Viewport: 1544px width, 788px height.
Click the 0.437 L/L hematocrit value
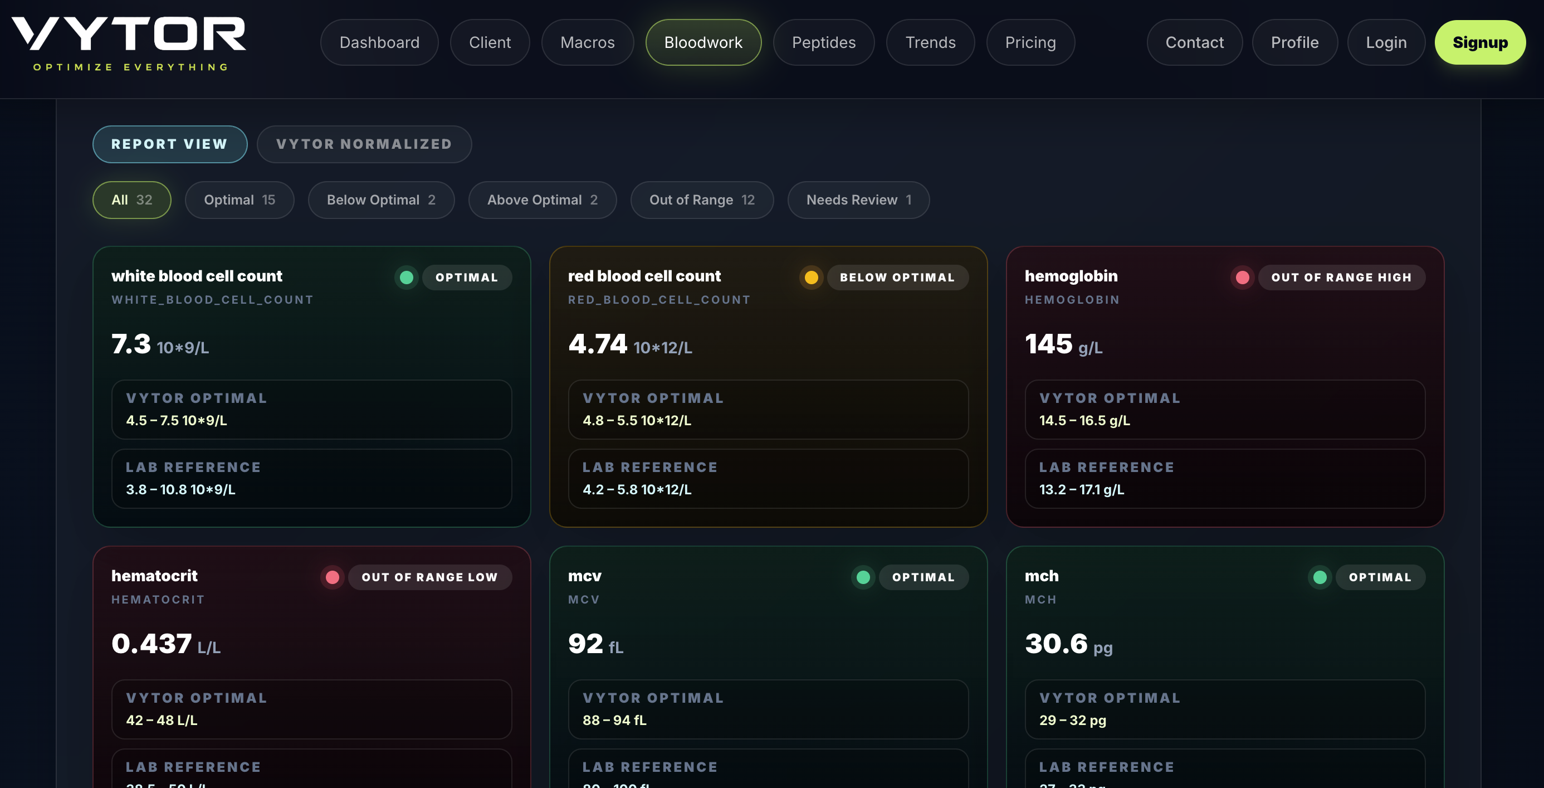tap(166, 644)
